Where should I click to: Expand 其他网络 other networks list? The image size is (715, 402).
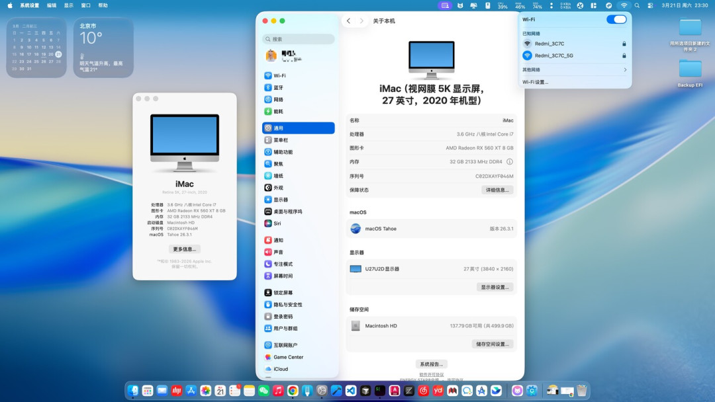point(575,69)
